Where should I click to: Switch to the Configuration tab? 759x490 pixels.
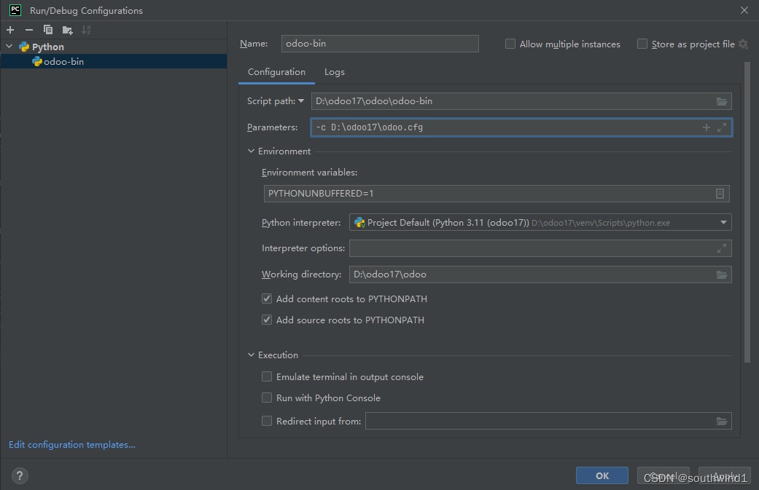point(276,72)
